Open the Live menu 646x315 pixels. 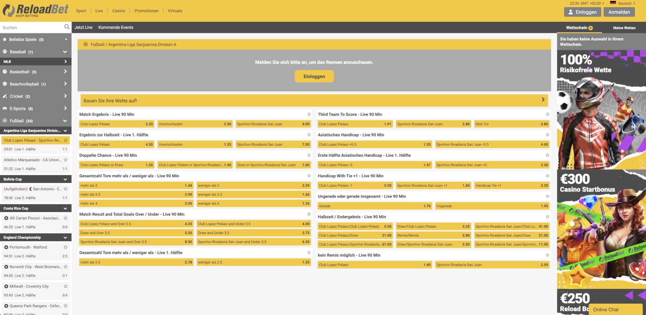pos(99,11)
